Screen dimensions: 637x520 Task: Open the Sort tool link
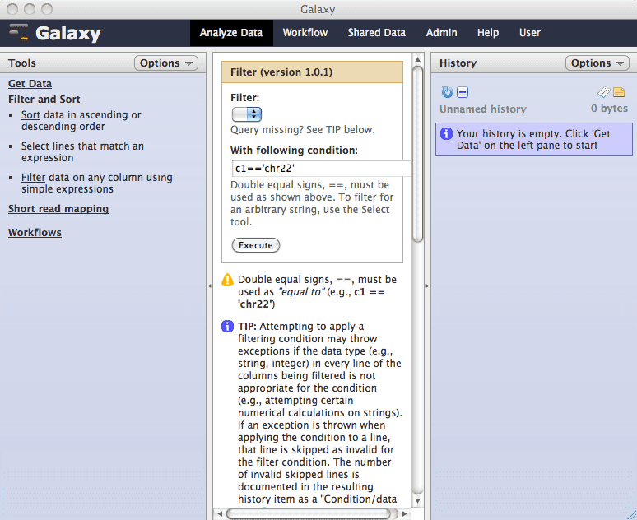click(30, 115)
